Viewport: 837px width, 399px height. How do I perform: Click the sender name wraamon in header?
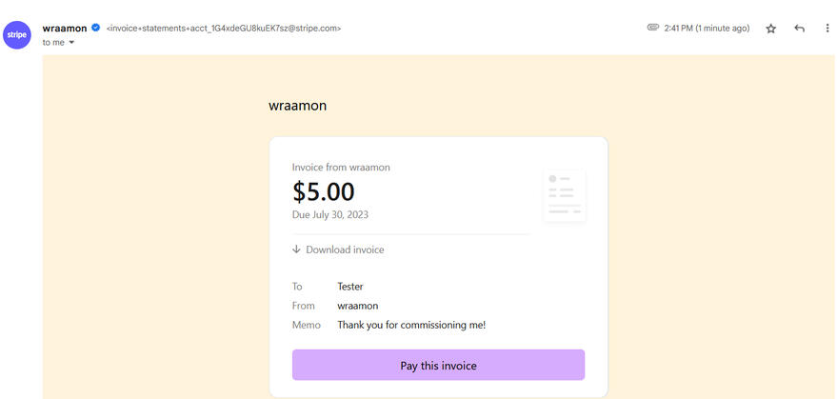64,28
